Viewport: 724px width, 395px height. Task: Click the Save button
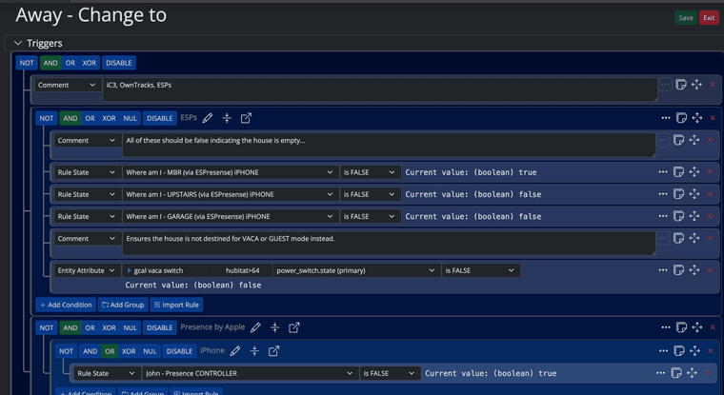(686, 18)
